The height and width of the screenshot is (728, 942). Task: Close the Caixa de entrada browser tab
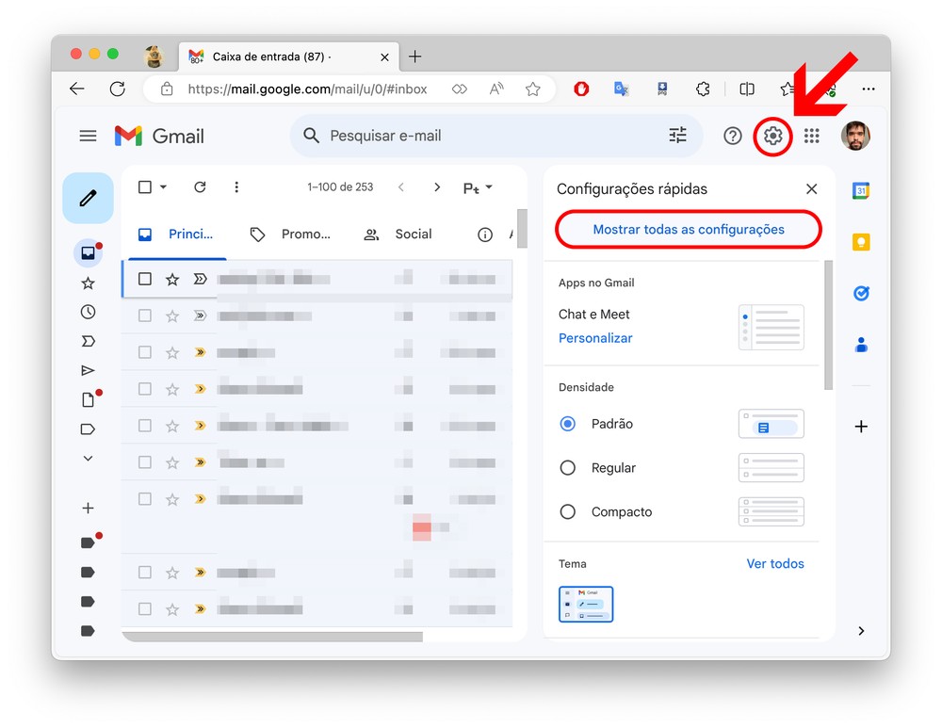[384, 57]
